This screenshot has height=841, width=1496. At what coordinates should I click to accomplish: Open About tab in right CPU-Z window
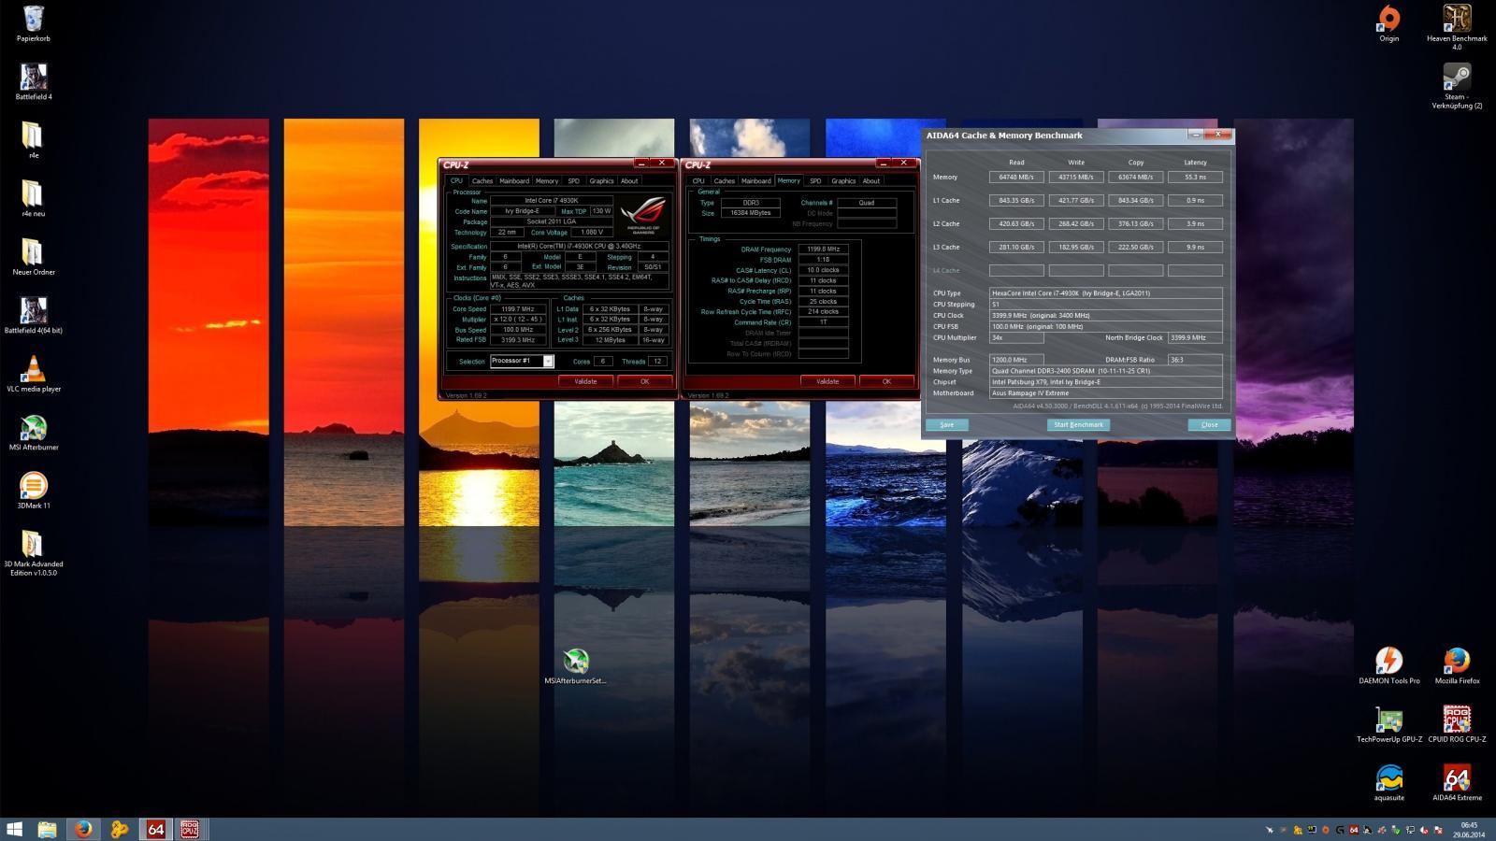click(x=871, y=181)
